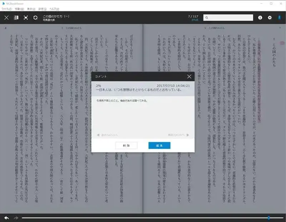Go to next comment link in dialog
Image resolution: width=286 pixels, height=222 pixels.
coord(178,135)
